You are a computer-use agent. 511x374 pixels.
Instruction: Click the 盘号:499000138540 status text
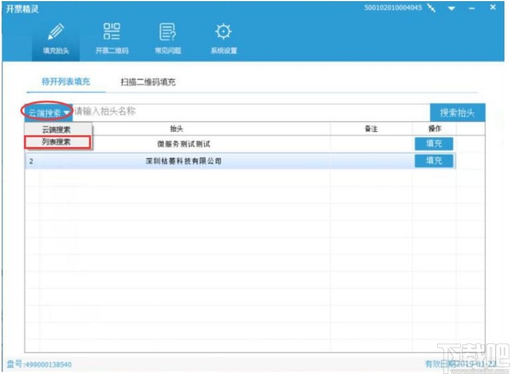pos(39,364)
